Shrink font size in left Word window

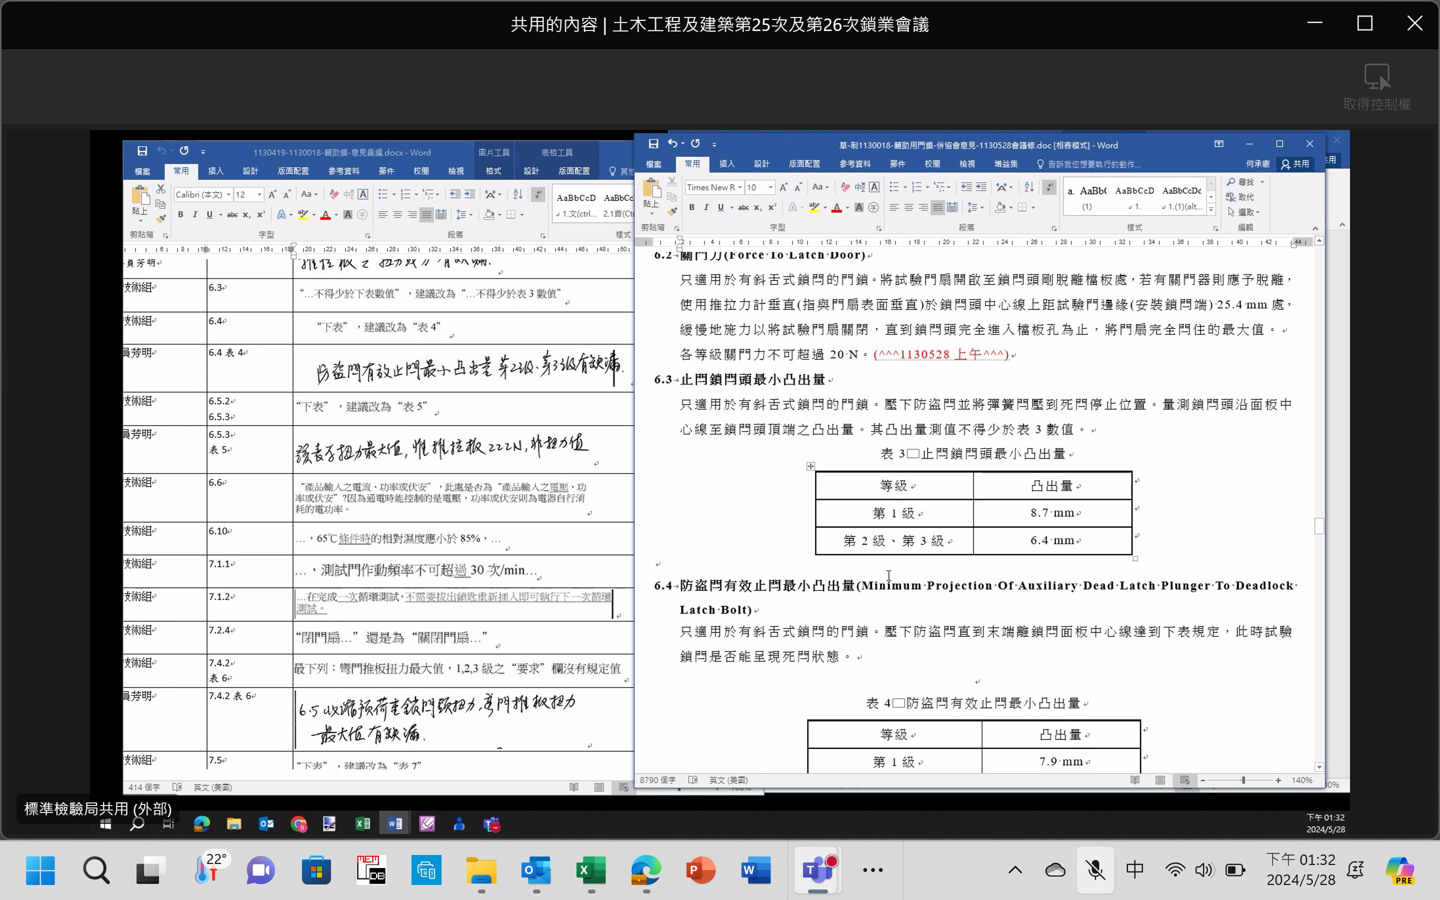[287, 194]
